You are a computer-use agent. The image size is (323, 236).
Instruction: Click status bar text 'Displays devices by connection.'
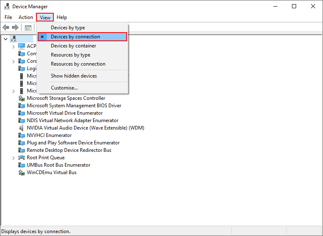36,231
